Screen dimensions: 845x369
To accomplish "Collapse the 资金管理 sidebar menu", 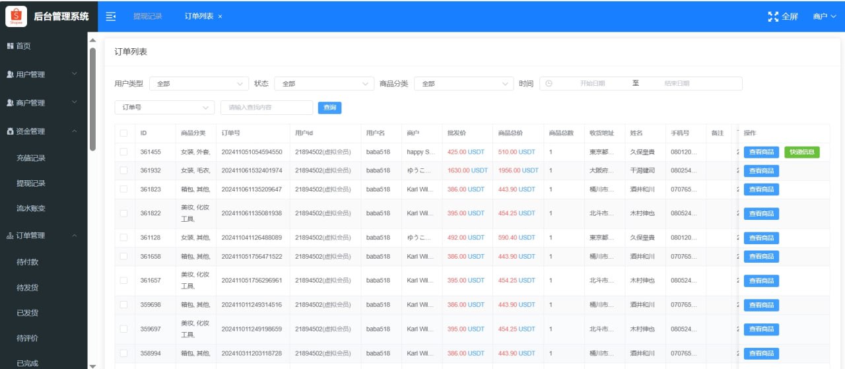I will pyautogui.click(x=44, y=131).
